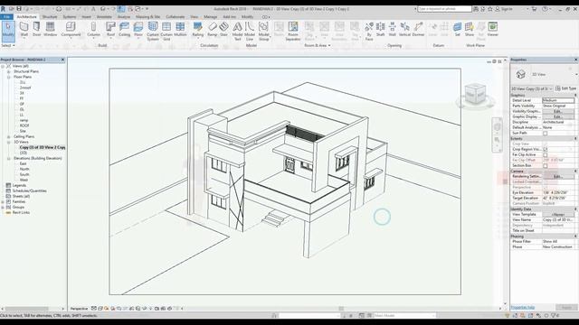Close the Project Browser panel

[x=62, y=60]
